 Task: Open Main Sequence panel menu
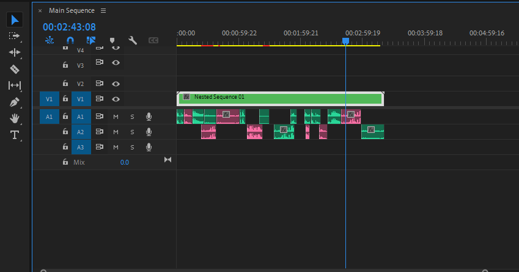click(x=103, y=11)
